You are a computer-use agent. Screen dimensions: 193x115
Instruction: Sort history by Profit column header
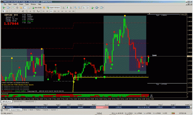click(183, 105)
